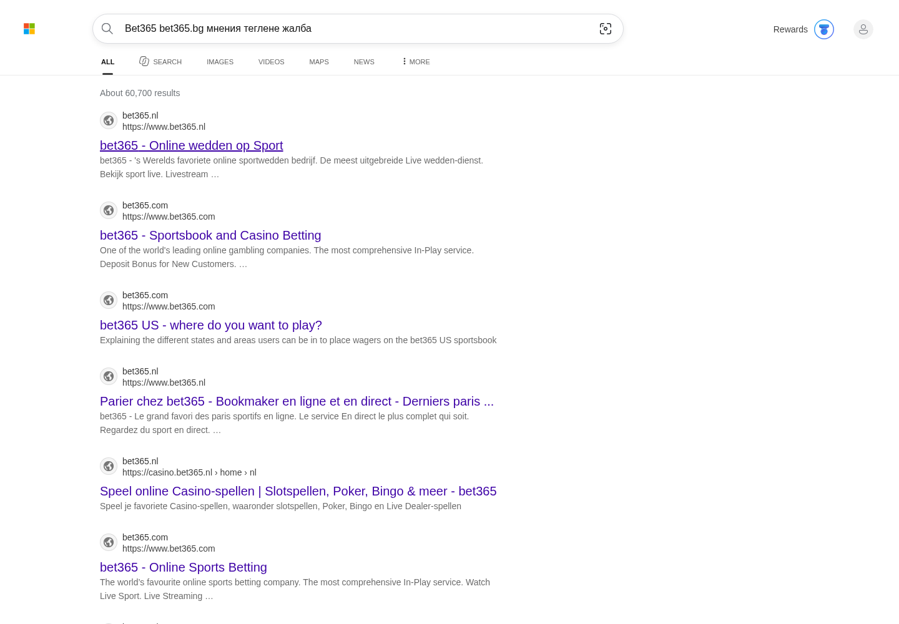The height and width of the screenshot is (624, 899).
Task: Open 'bet365 - Online wedden op Sport' link
Action: [191, 145]
